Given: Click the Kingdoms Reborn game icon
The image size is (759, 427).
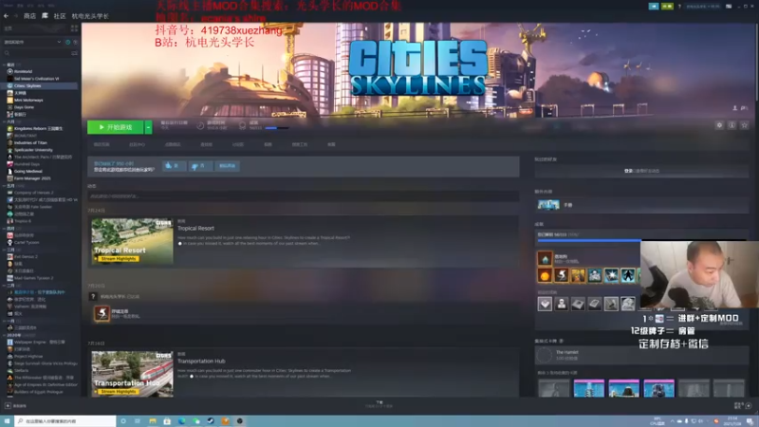Looking at the screenshot, I should [9, 128].
